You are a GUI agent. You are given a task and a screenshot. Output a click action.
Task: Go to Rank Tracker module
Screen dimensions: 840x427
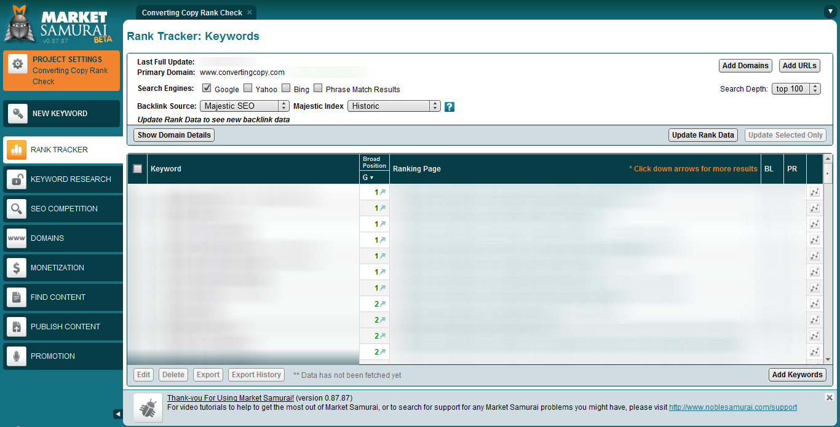(61, 149)
